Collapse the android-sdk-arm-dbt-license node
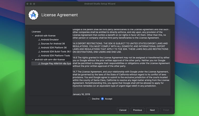The height and width of the screenshot is (116, 199). (33, 60)
